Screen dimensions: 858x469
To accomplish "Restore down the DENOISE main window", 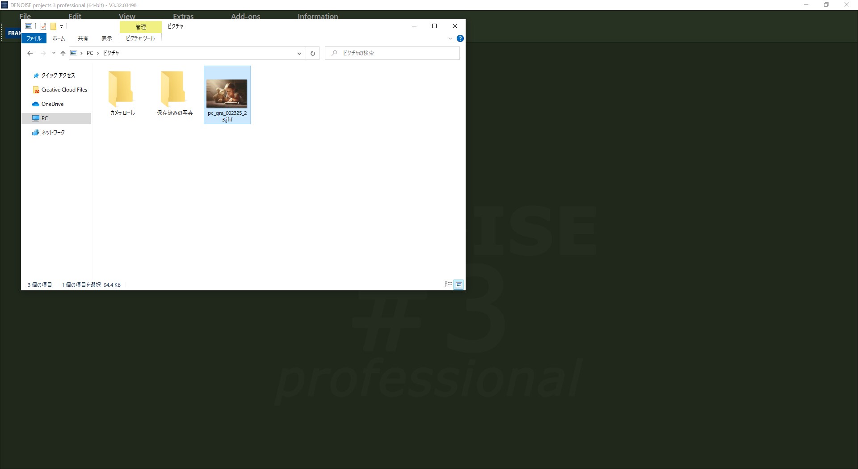I will pyautogui.click(x=826, y=5).
